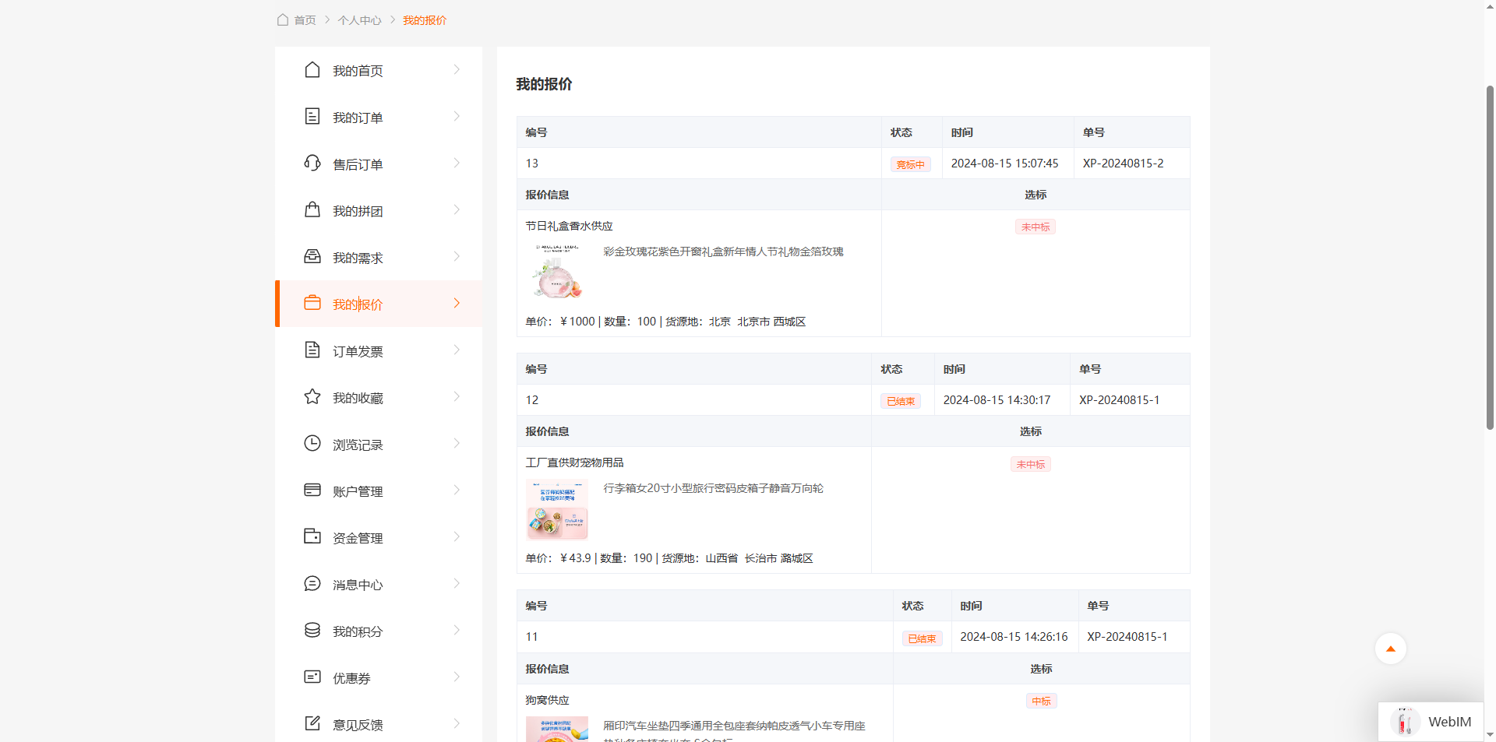Click the document icon for 我的订单
The image size is (1496, 742).
coord(312,117)
